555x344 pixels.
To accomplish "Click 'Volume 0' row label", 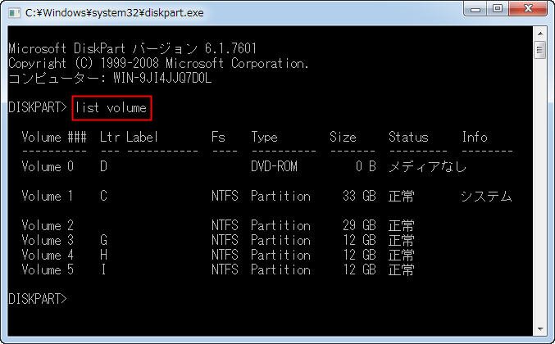I will [48, 166].
